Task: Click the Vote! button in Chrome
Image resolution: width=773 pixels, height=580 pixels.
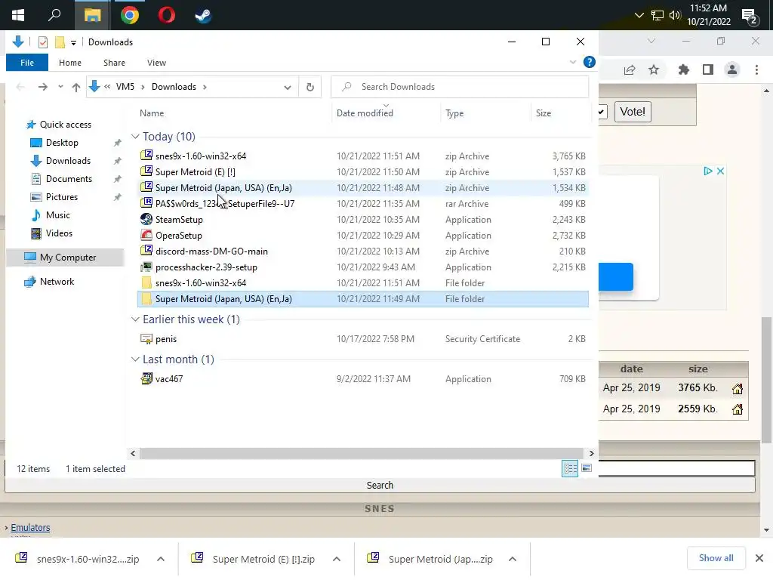Action: point(633,112)
